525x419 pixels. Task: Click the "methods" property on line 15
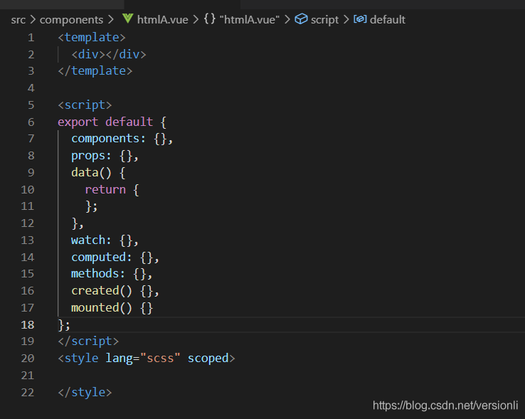coord(95,274)
